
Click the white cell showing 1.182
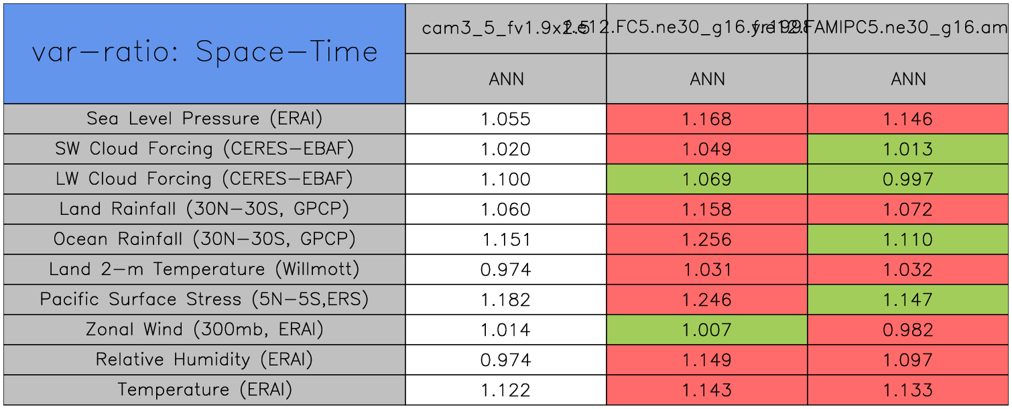pyautogui.click(x=506, y=300)
